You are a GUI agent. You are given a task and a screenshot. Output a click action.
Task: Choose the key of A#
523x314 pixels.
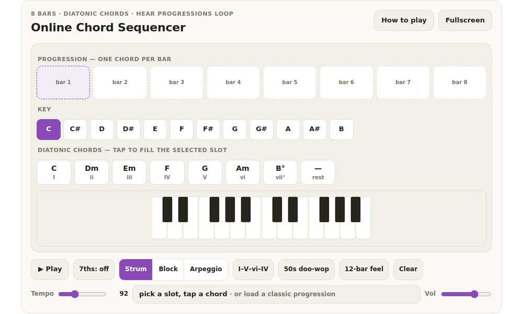pos(314,130)
